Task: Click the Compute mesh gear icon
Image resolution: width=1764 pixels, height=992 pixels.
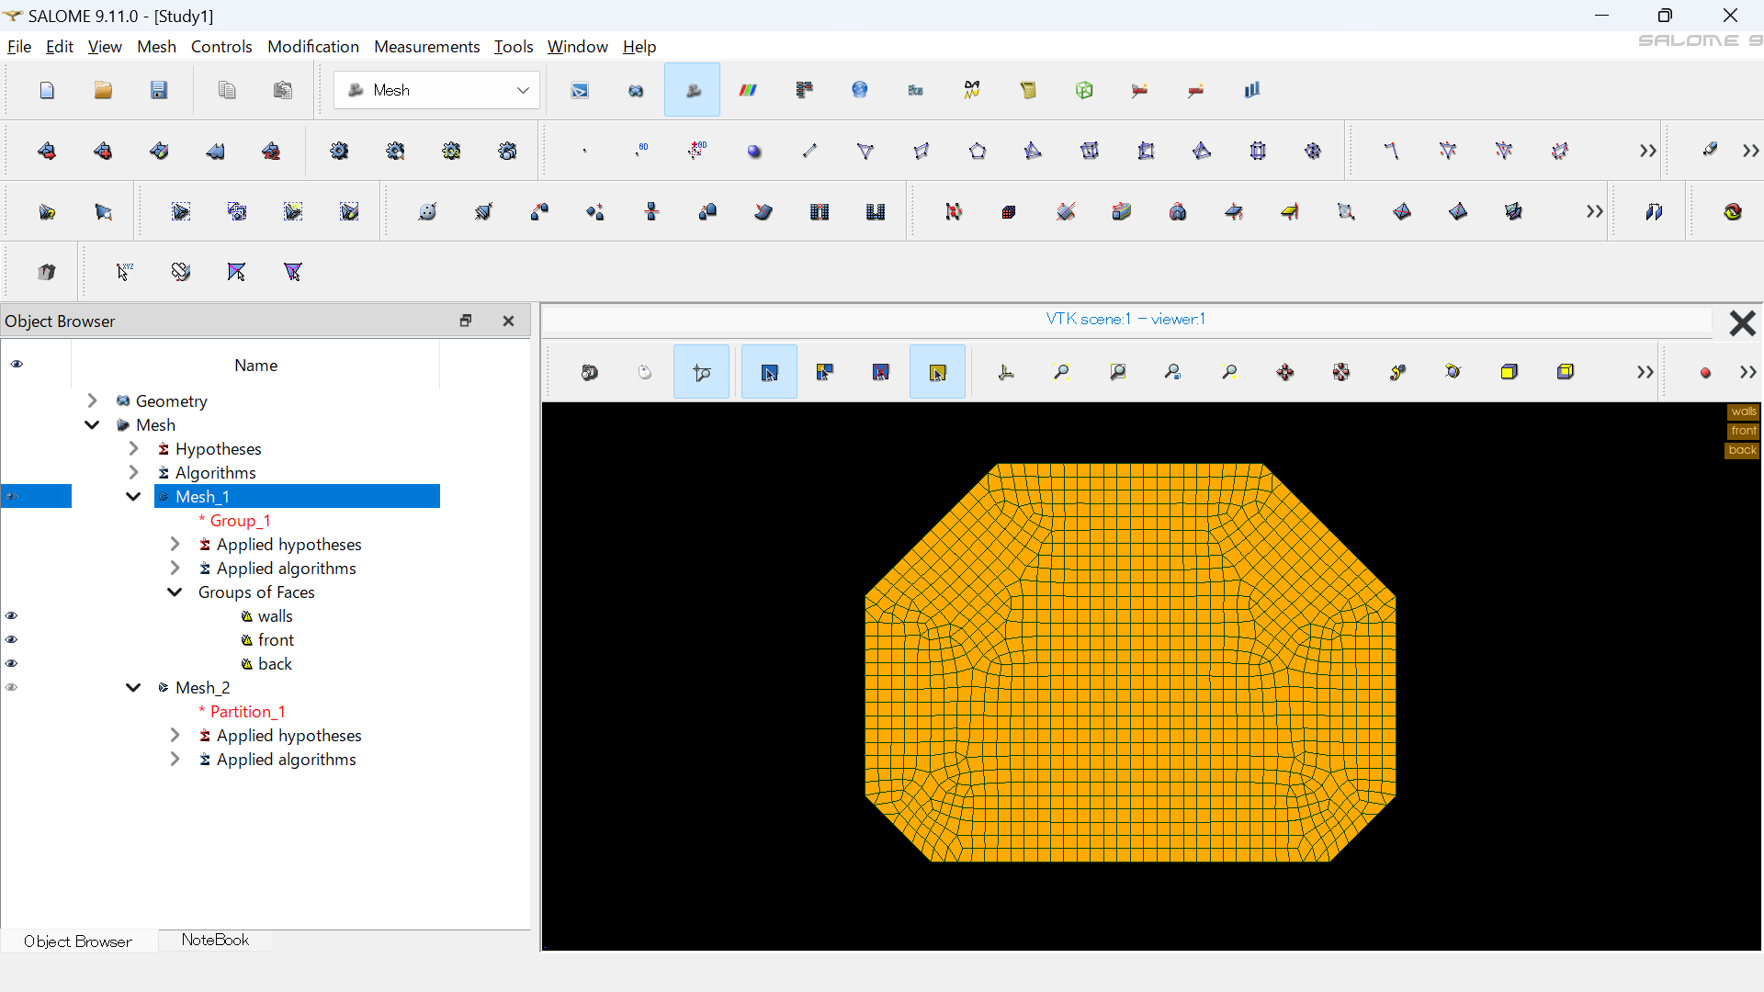Action: coord(339,151)
